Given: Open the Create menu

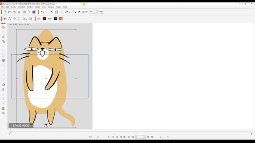Looking at the screenshot, I should point(13,7).
